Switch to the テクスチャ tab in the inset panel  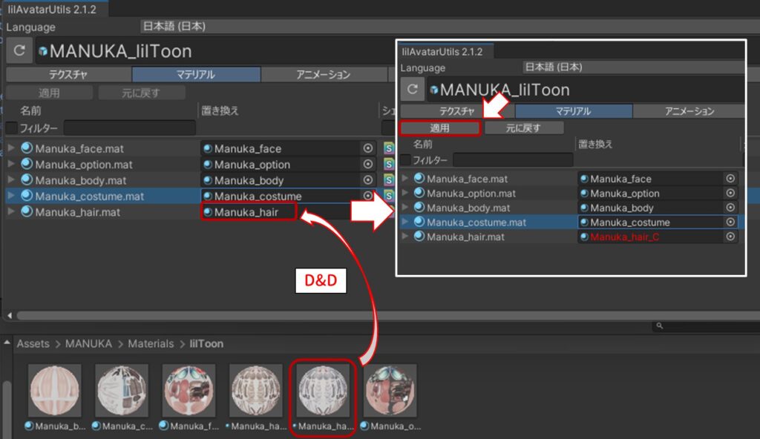point(458,111)
